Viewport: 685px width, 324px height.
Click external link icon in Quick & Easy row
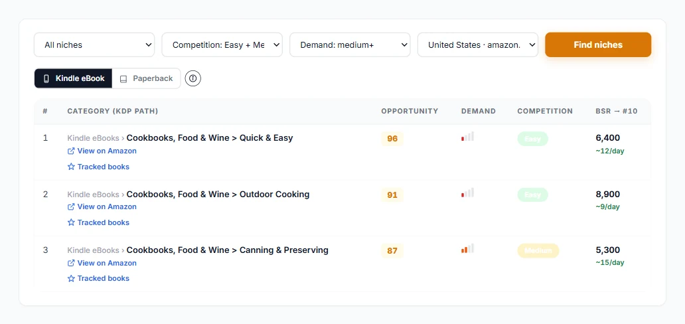(71, 151)
